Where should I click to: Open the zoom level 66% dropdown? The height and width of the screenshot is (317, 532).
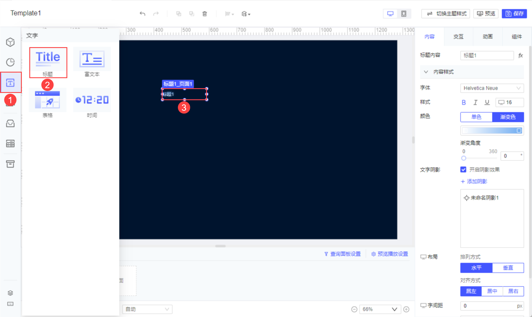coord(380,309)
